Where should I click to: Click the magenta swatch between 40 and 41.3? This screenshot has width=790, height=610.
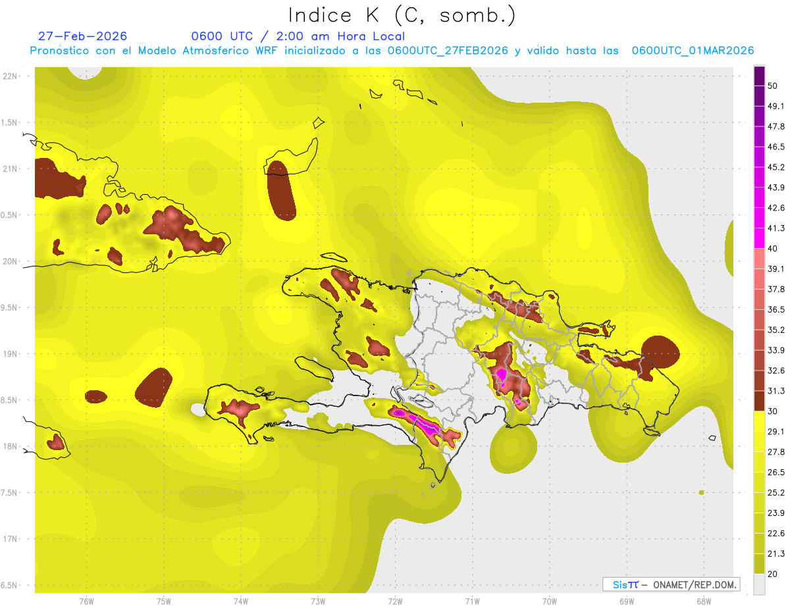click(760, 238)
